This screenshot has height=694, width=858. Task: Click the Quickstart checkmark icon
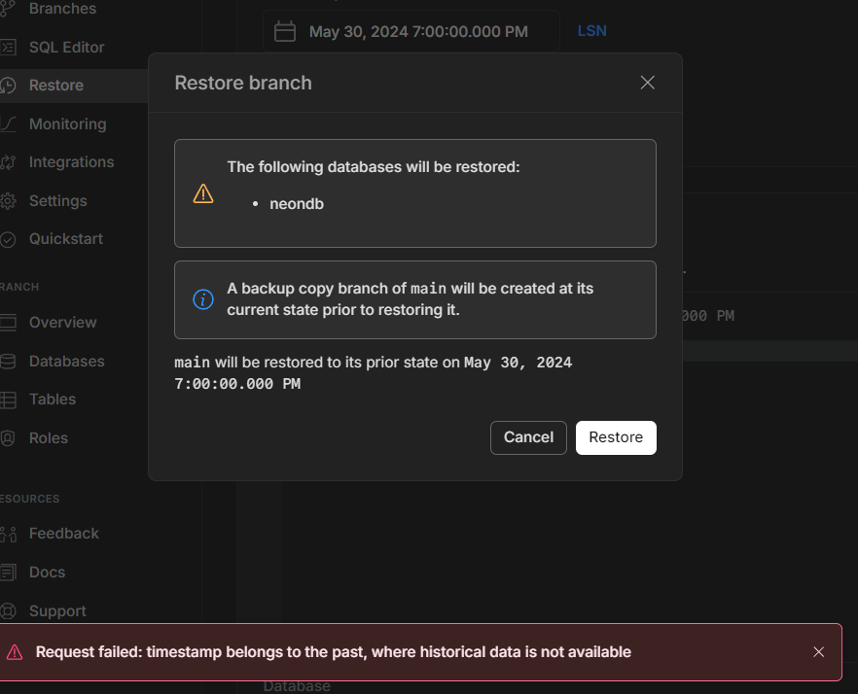point(8,239)
